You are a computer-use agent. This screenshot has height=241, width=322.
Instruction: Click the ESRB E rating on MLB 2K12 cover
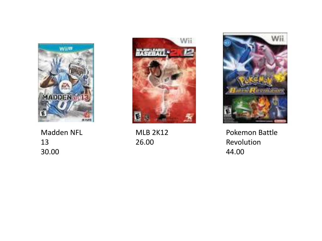pos(138,116)
